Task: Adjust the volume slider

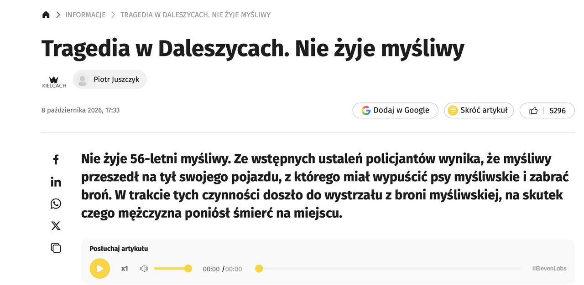Action: click(173, 269)
